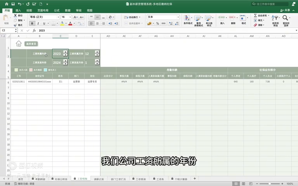Expand the number format dropdown (文本)
The width and height of the screenshot is (298, 186).
point(178,17)
